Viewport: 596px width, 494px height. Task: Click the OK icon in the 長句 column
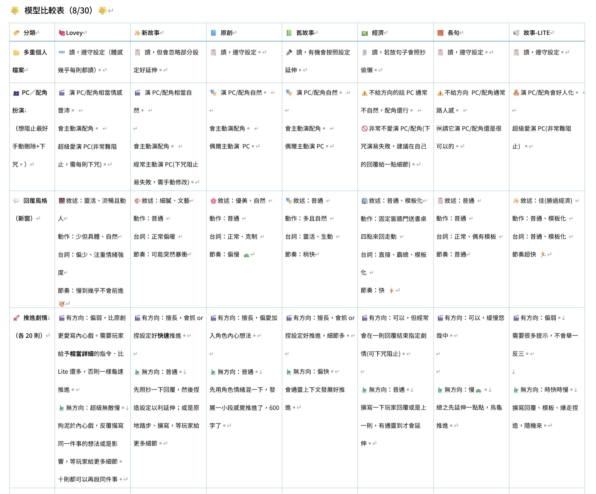click(x=439, y=128)
